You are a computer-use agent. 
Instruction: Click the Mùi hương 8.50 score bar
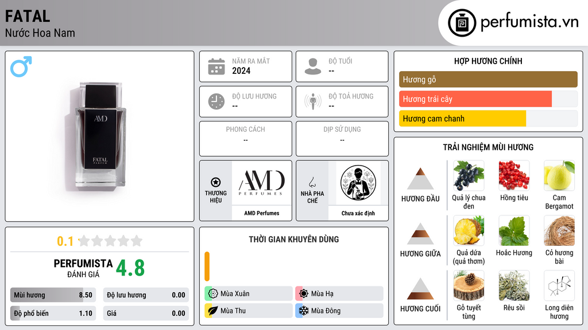[x=53, y=295]
